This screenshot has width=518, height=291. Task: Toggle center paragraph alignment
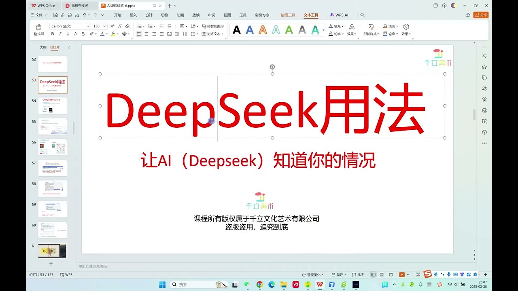pos(146,34)
